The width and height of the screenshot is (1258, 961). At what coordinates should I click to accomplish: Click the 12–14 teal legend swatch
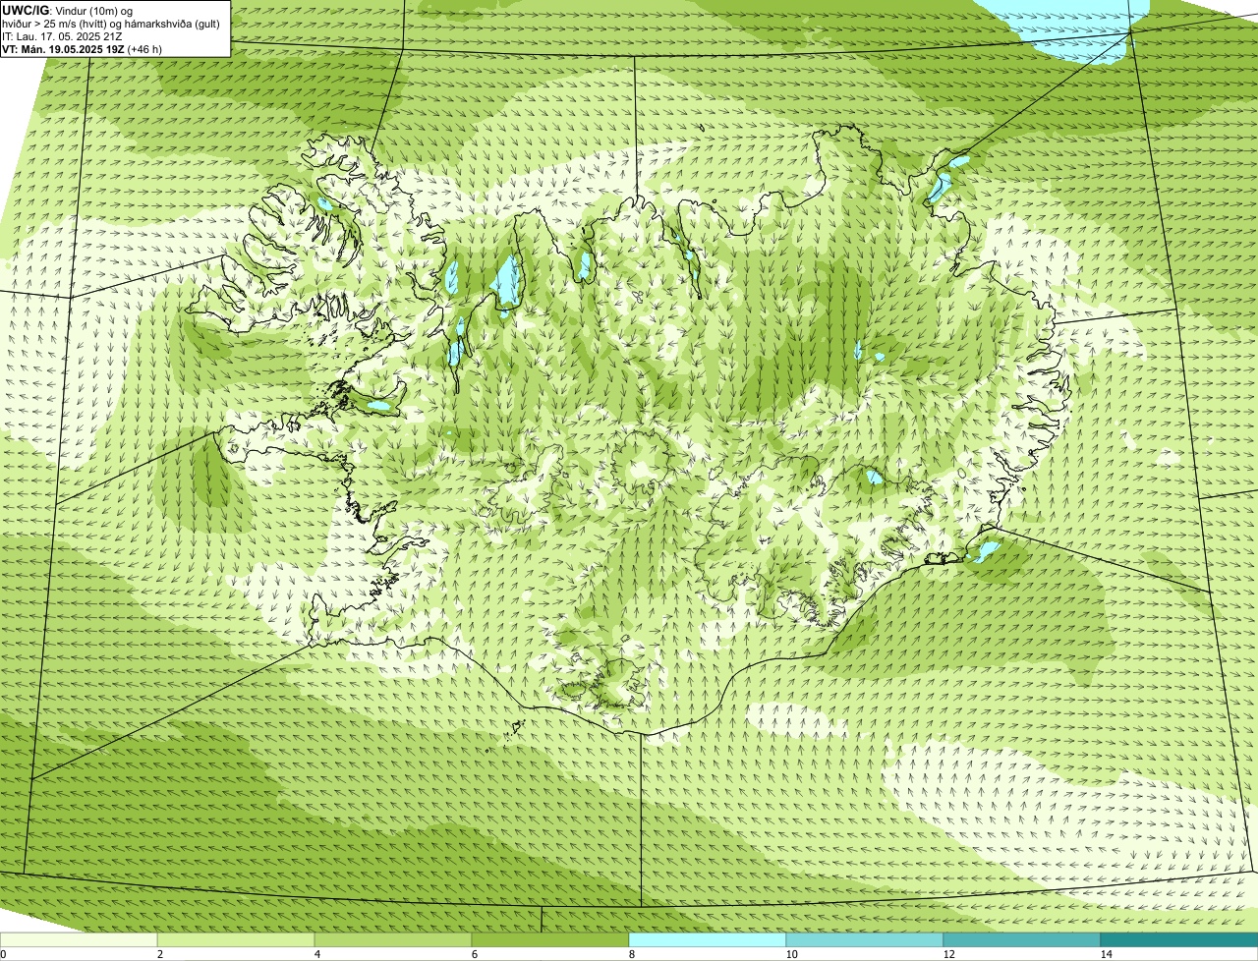point(1022,939)
